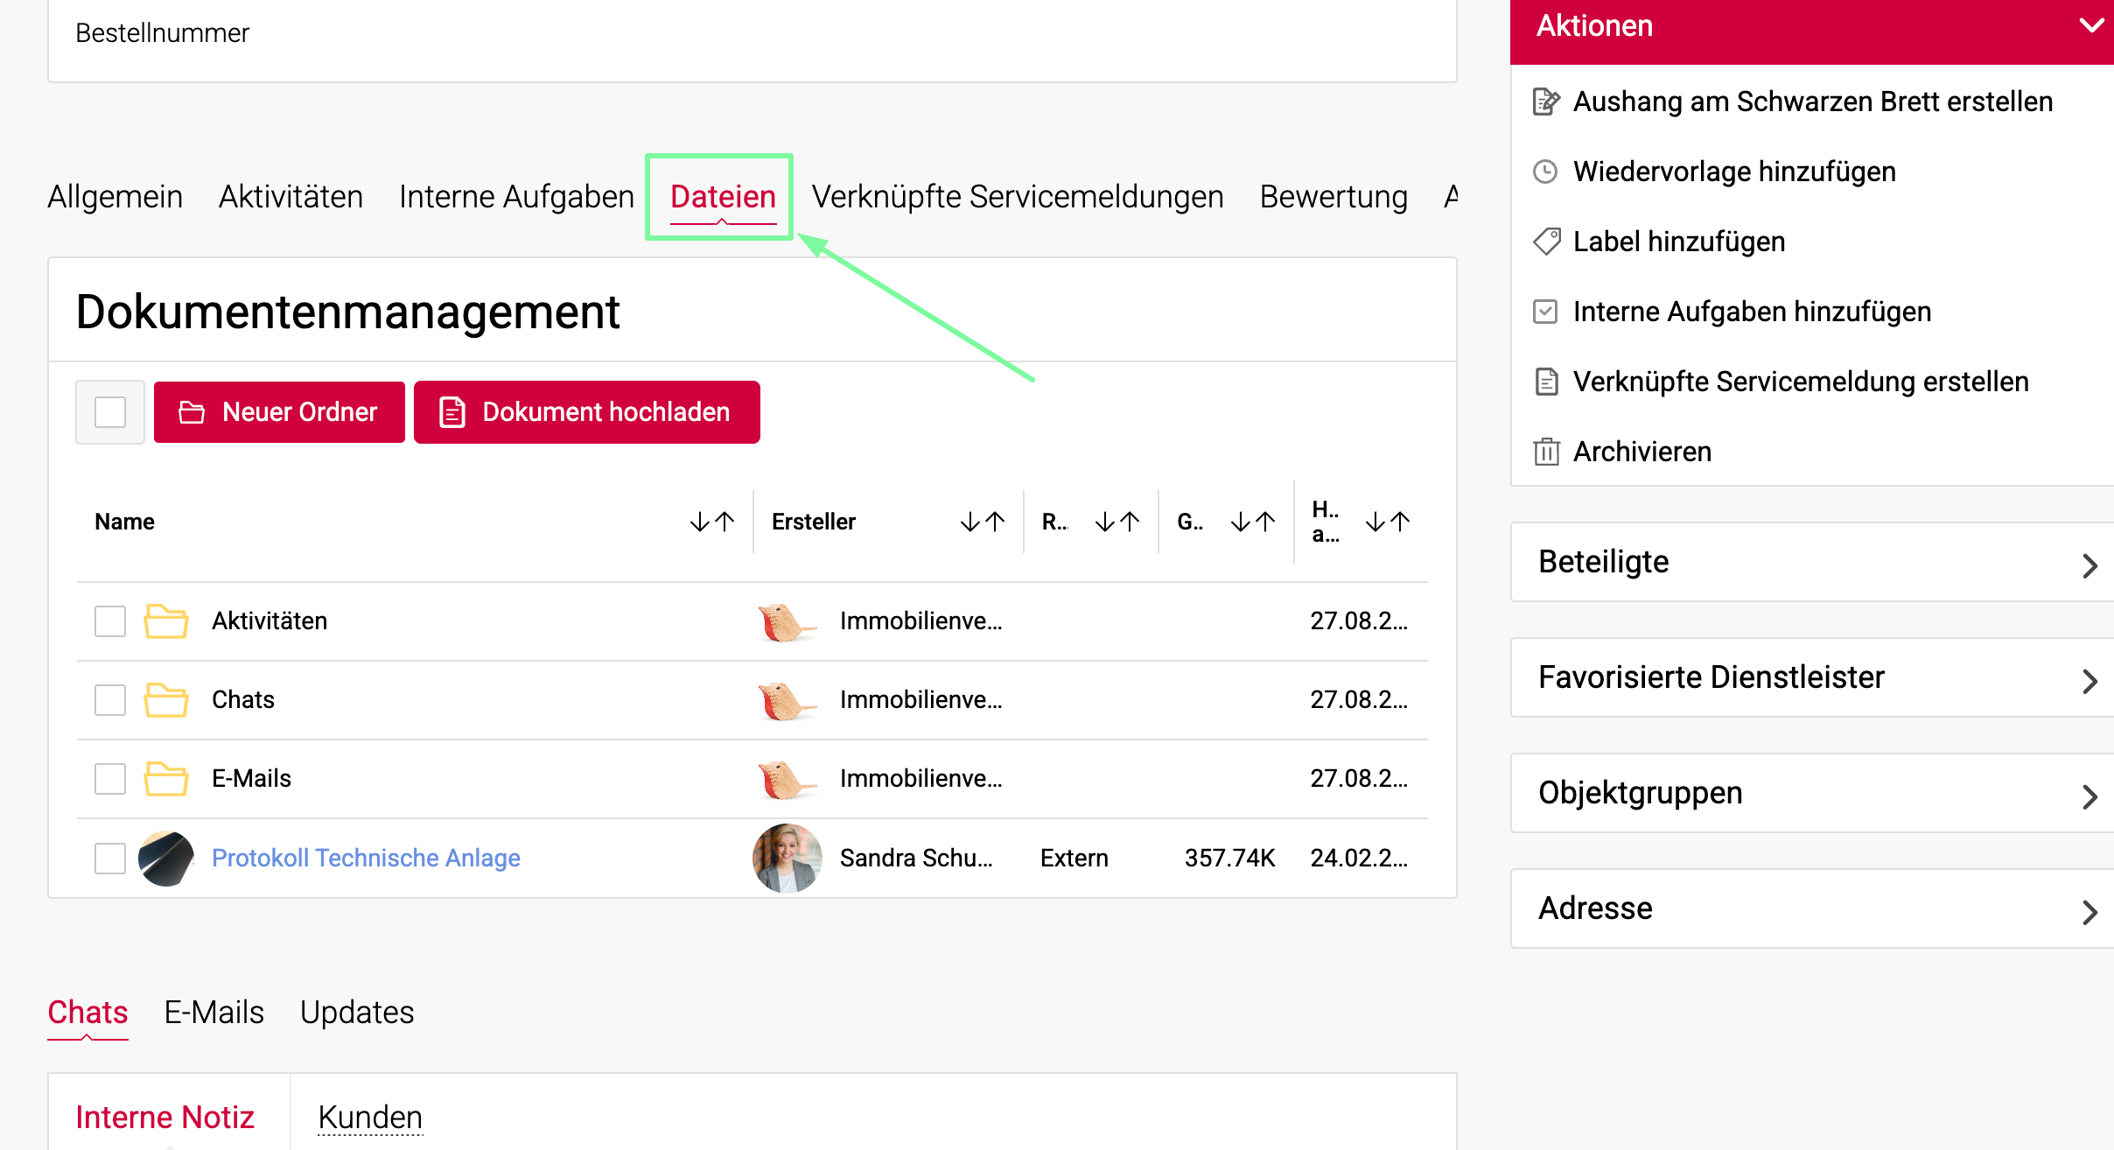The image size is (2114, 1150).
Task: Click Neuer Ordner button
Action: (279, 412)
